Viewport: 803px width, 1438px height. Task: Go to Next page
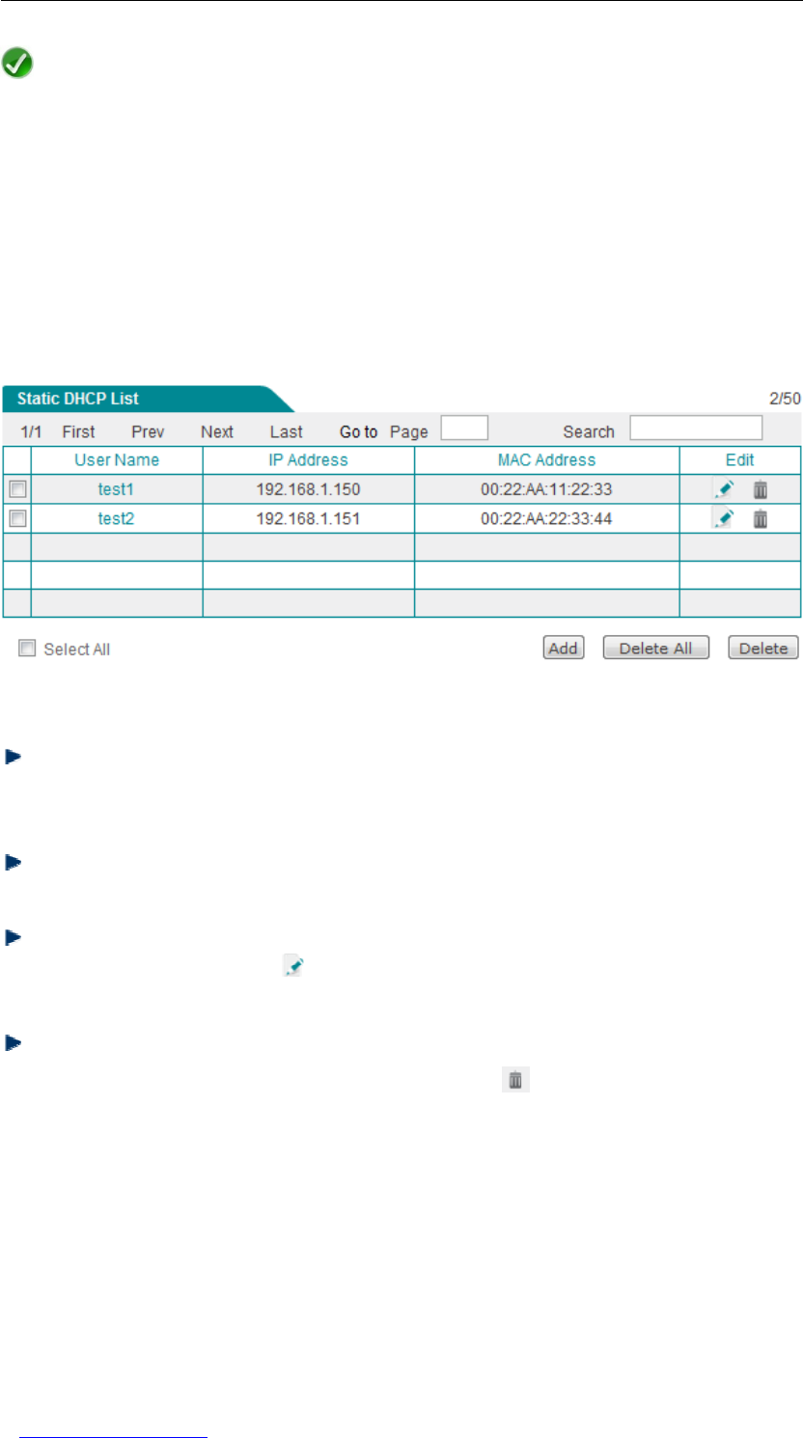[217, 431]
